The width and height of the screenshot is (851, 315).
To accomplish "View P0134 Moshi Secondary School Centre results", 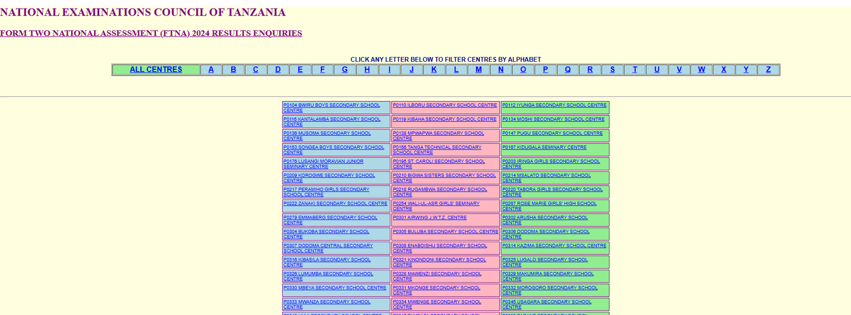I will point(553,119).
